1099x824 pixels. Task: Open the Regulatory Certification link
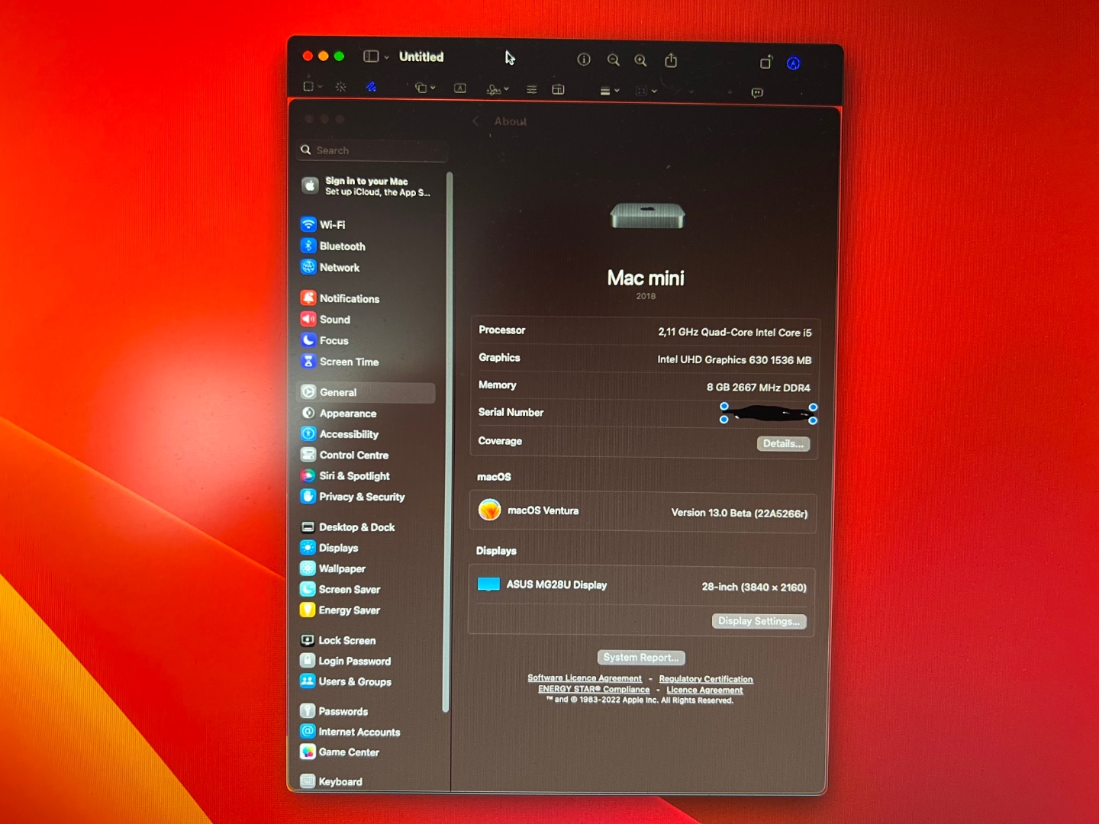pos(706,679)
